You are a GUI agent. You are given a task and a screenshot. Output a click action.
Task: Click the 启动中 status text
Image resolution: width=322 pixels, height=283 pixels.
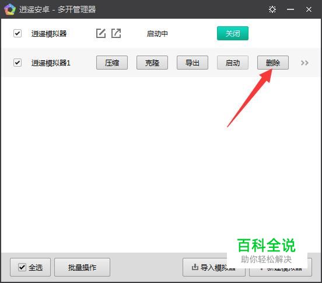[x=157, y=33]
